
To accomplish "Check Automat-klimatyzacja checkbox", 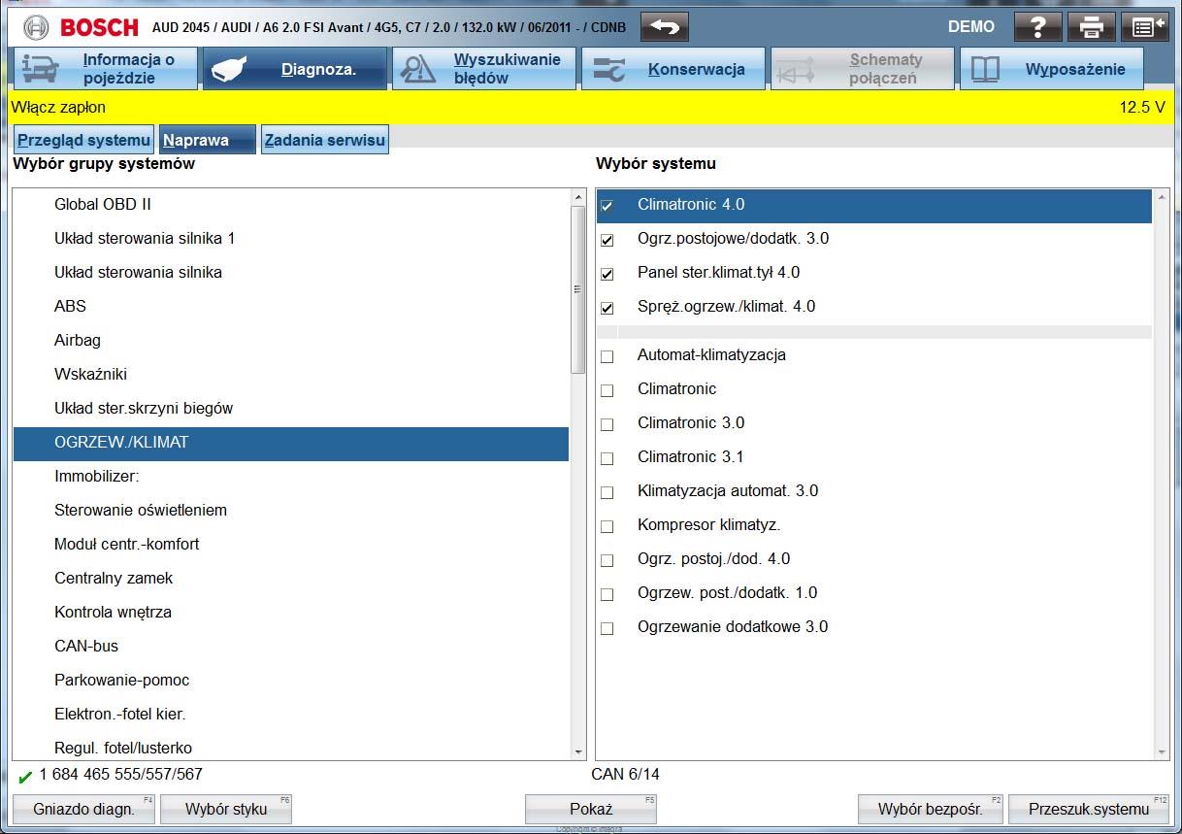I will point(607,356).
